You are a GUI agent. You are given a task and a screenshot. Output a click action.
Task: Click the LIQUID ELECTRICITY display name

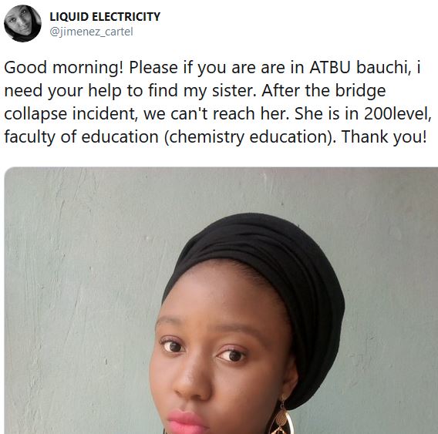[105, 17]
